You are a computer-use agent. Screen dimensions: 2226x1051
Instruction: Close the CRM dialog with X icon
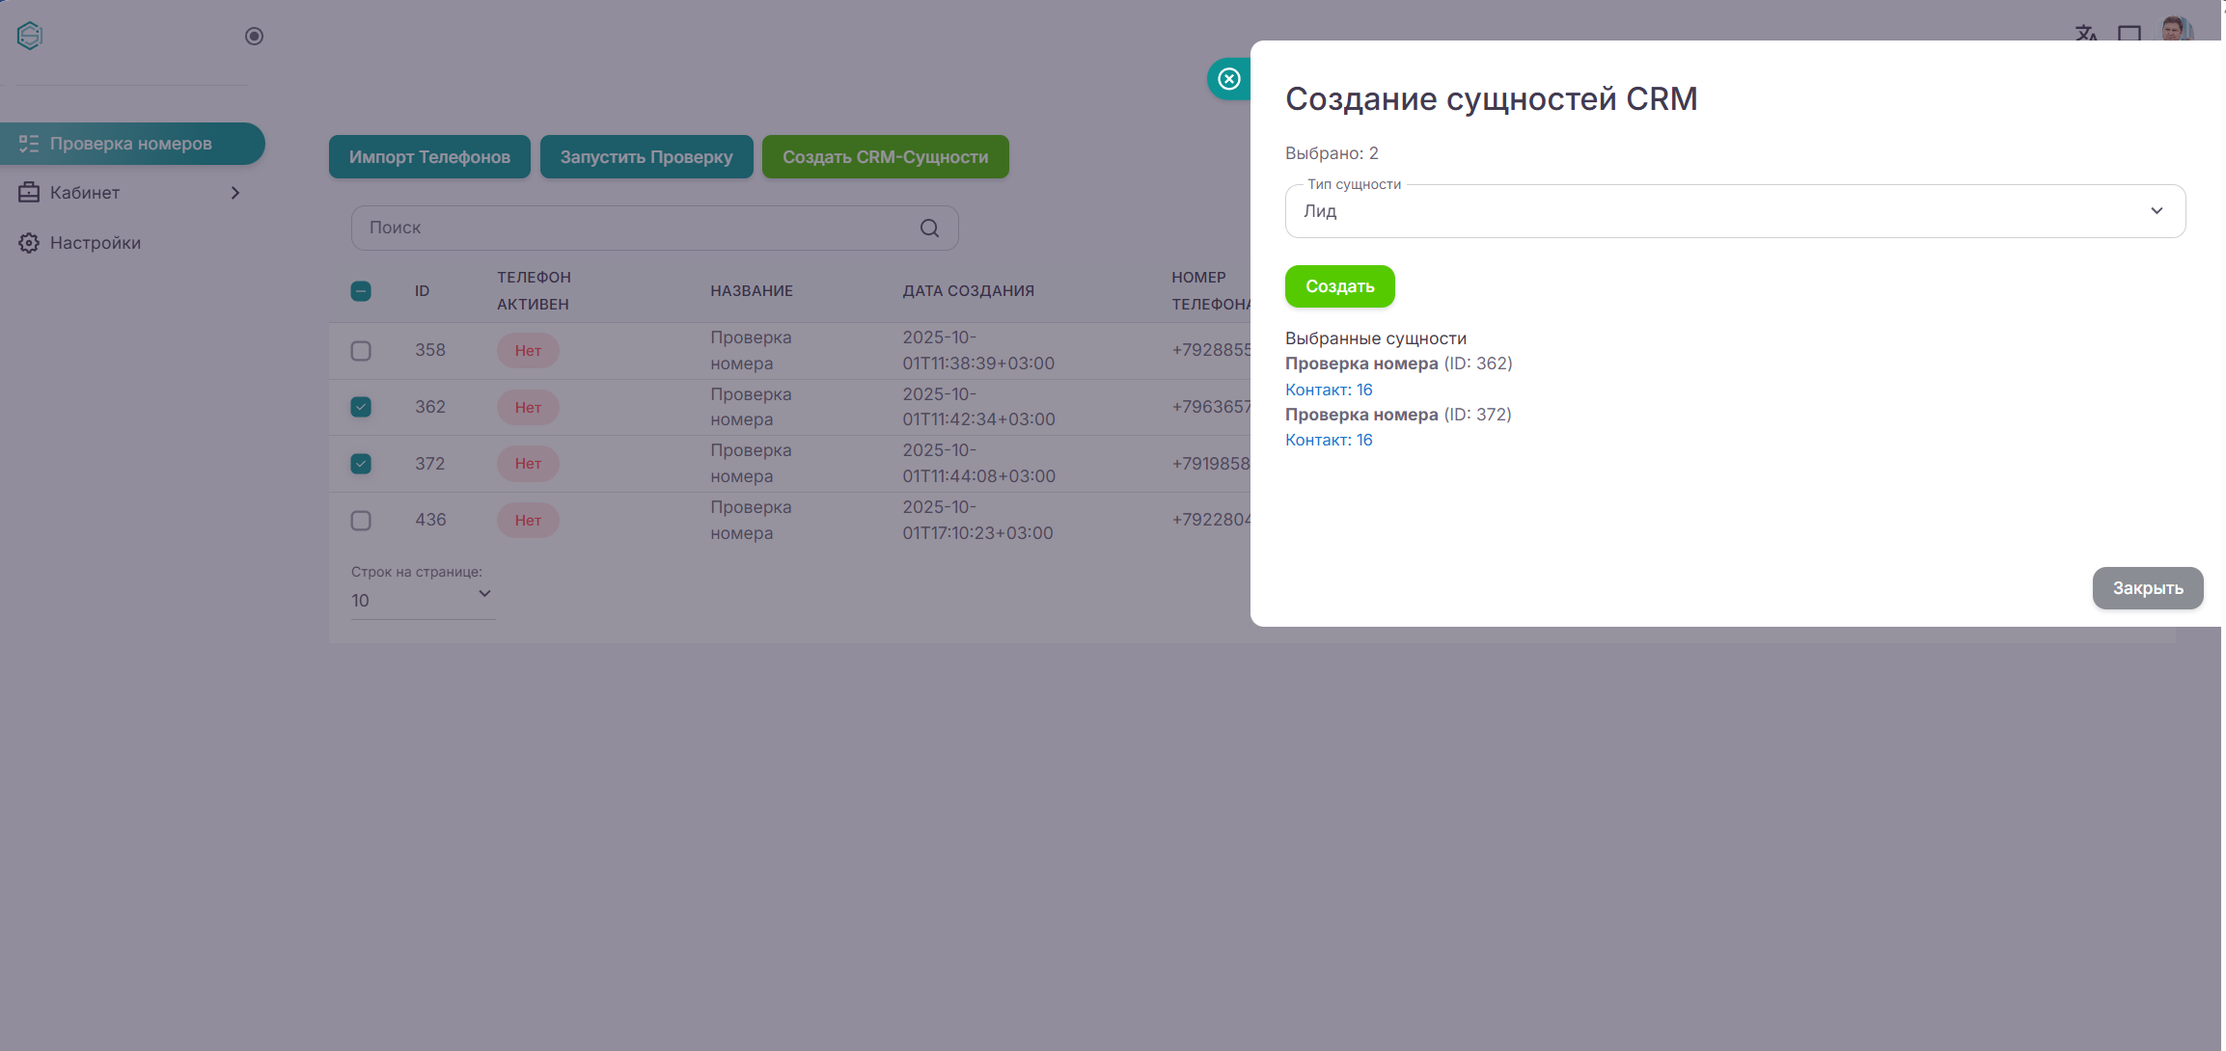[1229, 79]
